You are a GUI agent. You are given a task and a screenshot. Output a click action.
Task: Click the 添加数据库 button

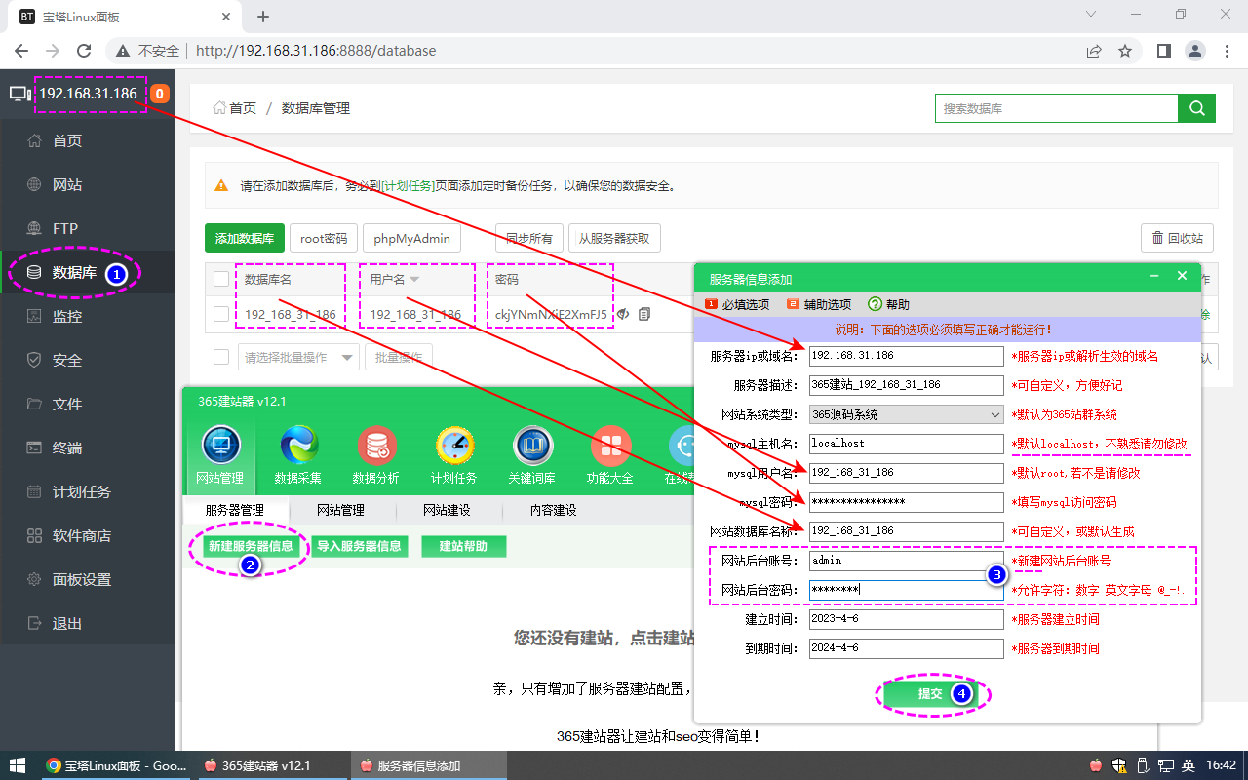click(x=244, y=238)
